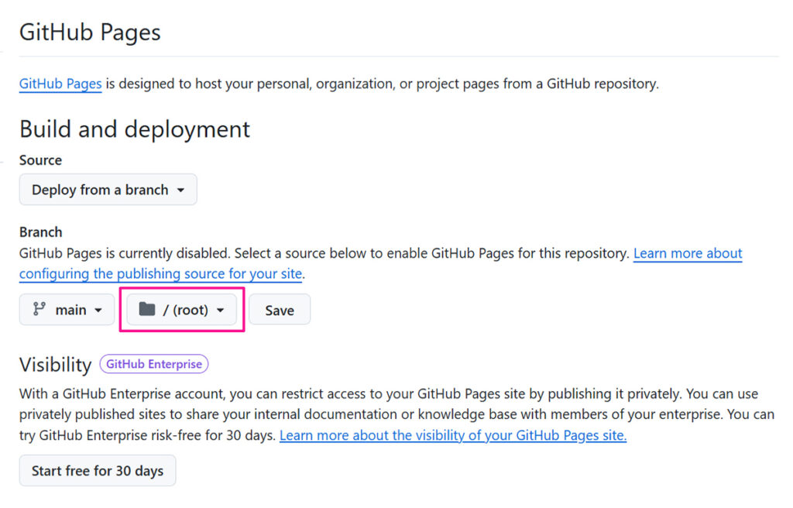Click the caret arrow next to / (root)
This screenshot has height=508, width=793.
click(220, 311)
